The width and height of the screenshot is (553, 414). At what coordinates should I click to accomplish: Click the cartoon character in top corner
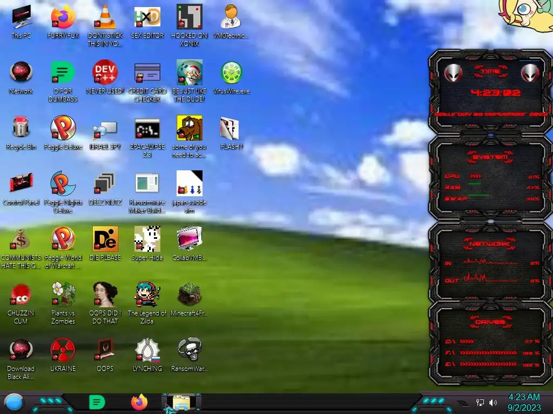(x=525, y=16)
